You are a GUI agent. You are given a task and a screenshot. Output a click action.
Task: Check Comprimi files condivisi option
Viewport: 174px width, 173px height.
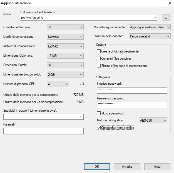tap(99, 59)
